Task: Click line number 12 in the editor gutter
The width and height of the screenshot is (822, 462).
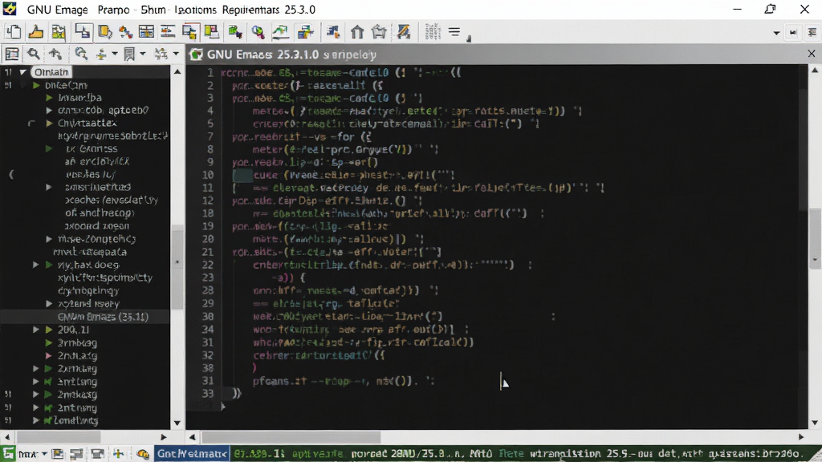Action: click(208, 200)
